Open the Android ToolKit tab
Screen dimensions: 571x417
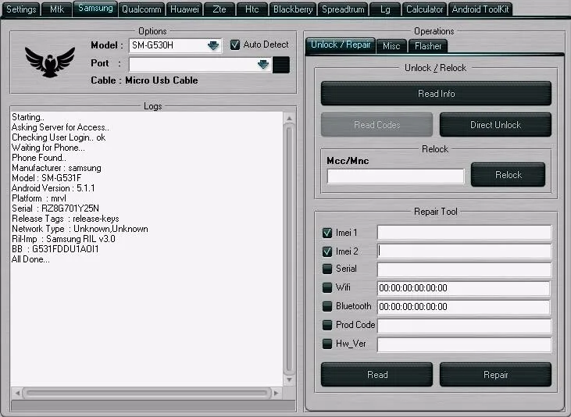tap(480, 9)
